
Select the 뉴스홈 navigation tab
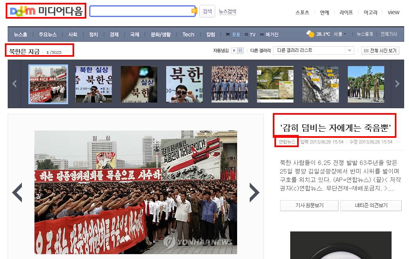[20, 34]
